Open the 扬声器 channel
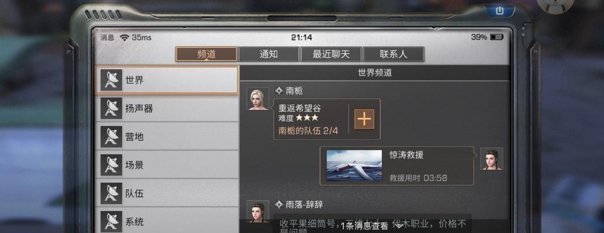 coord(167,108)
